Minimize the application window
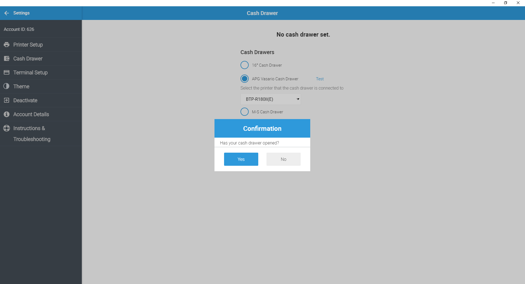 coord(493,3)
